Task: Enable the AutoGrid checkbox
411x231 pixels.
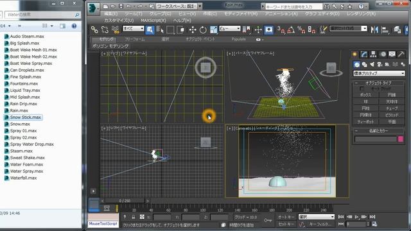Action: point(362,89)
